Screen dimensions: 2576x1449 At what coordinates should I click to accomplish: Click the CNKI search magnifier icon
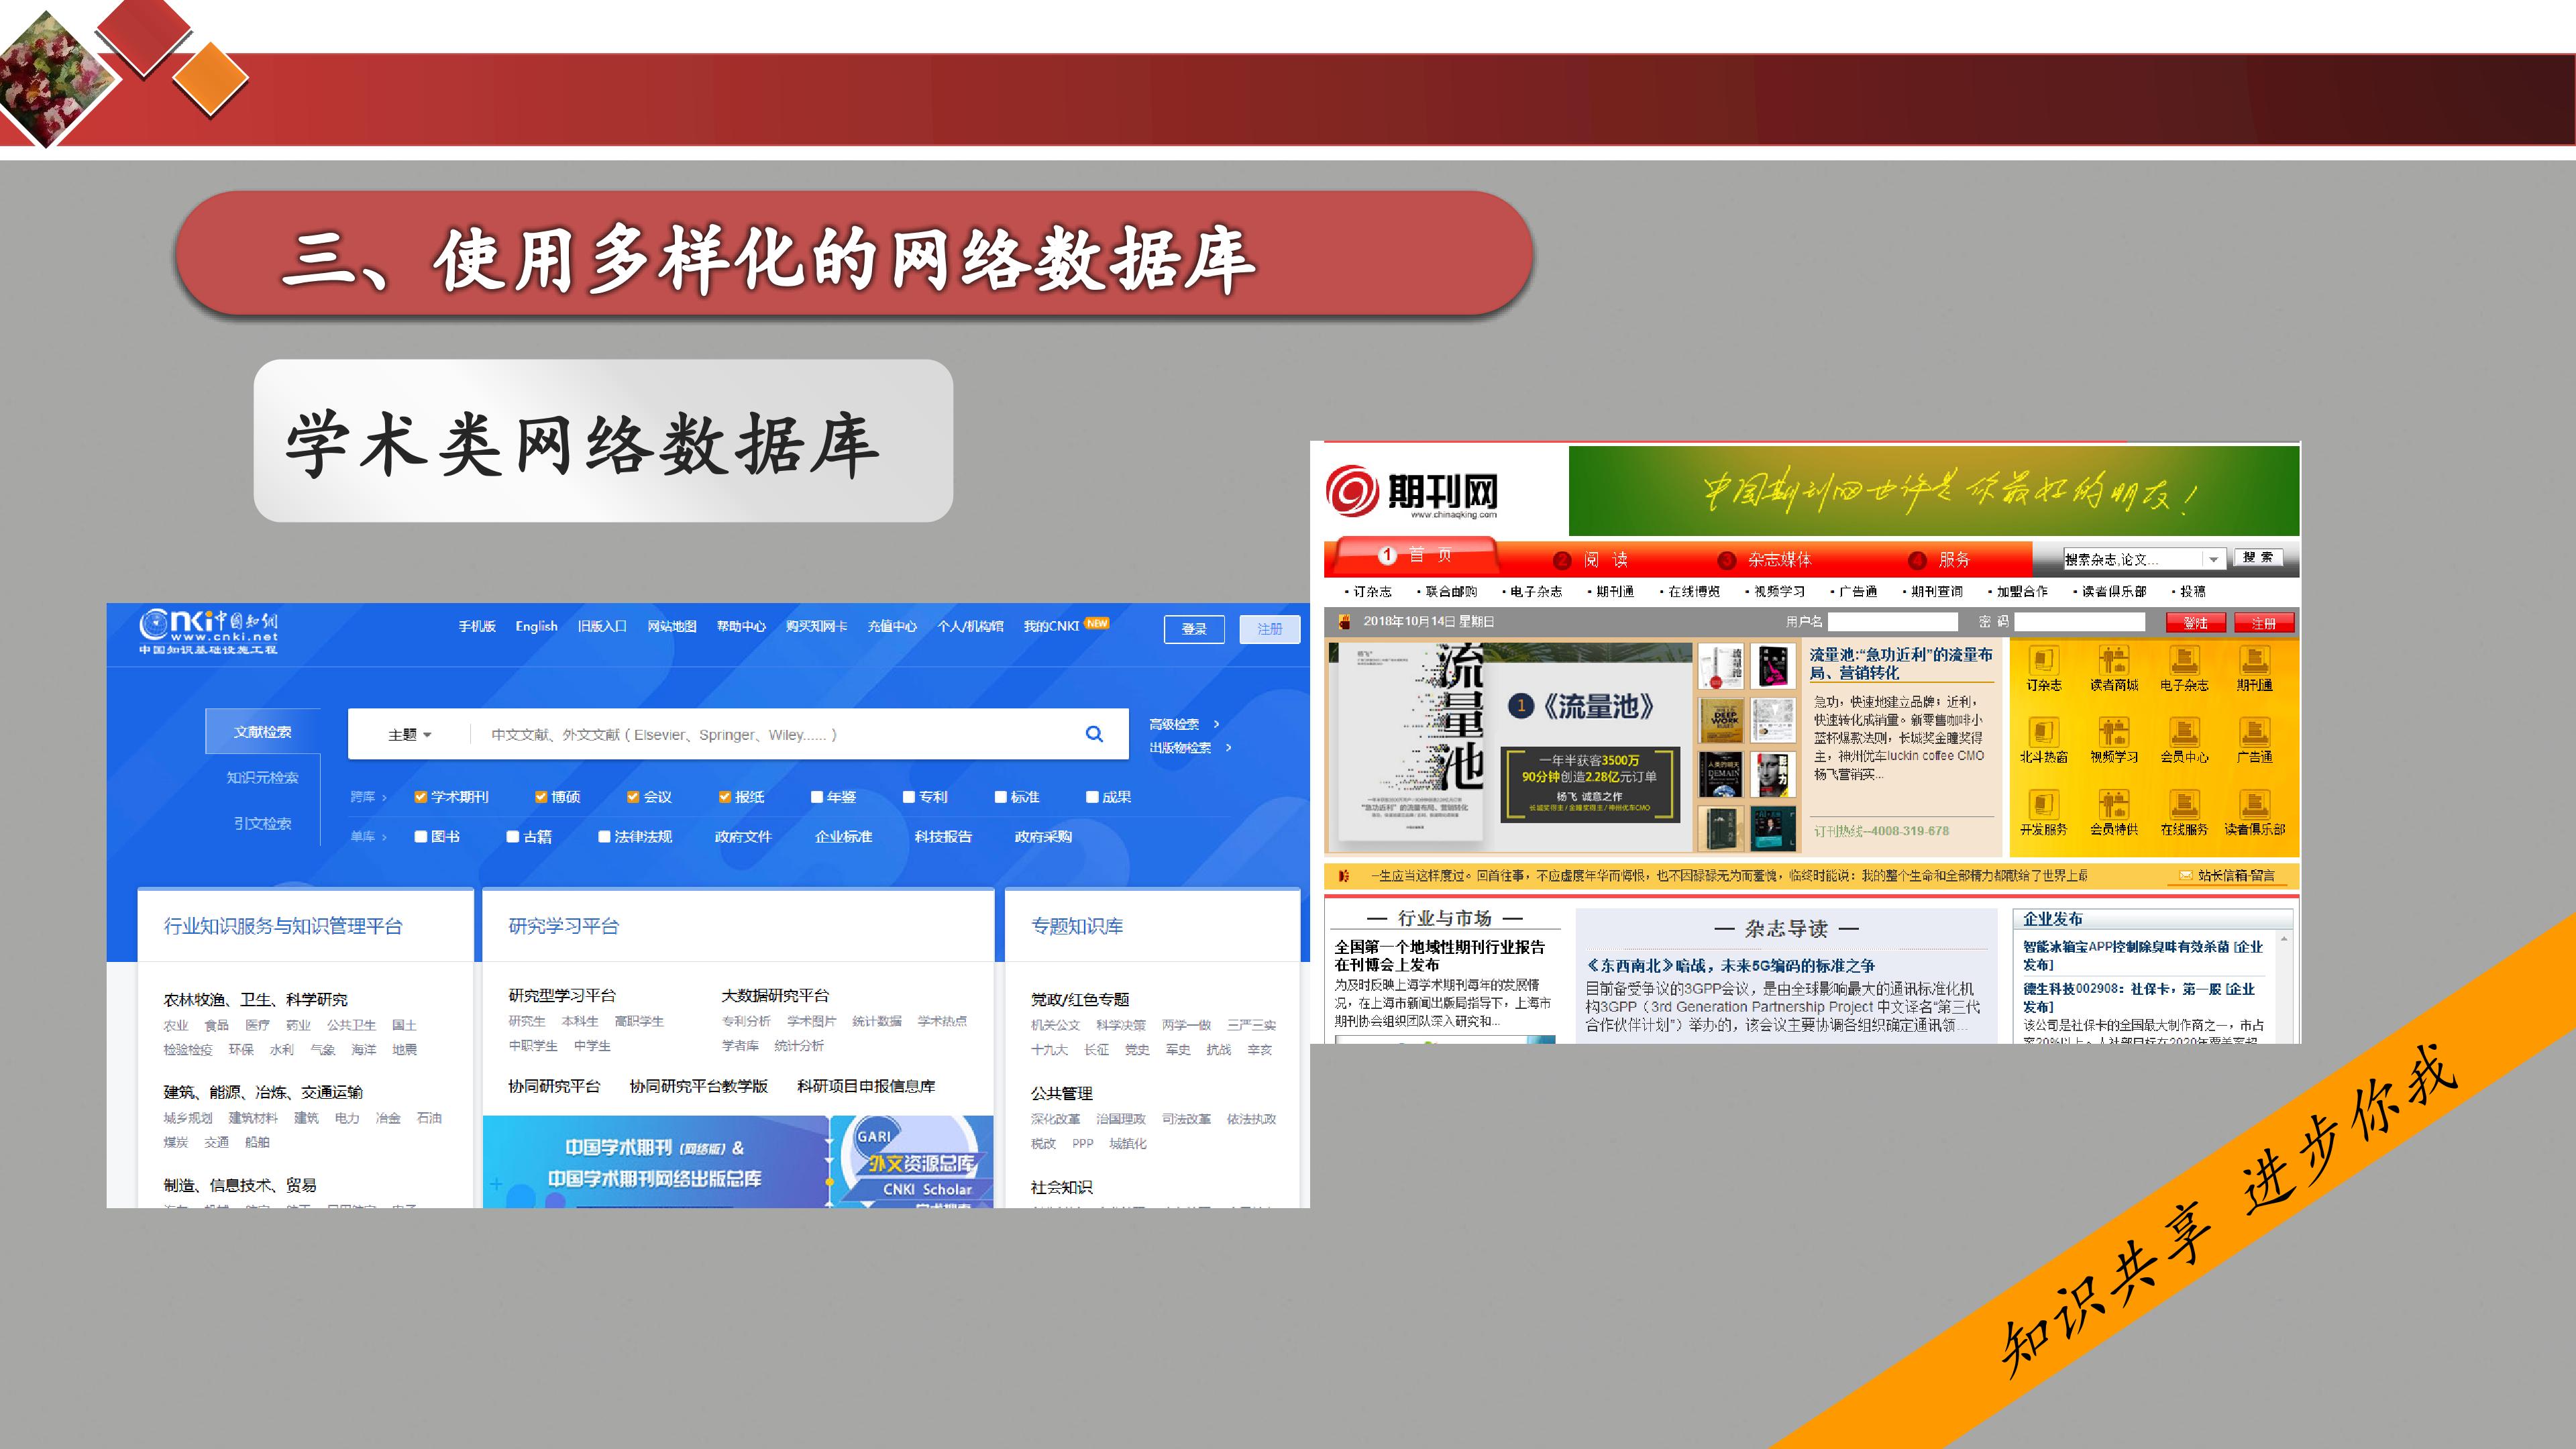(x=1094, y=734)
